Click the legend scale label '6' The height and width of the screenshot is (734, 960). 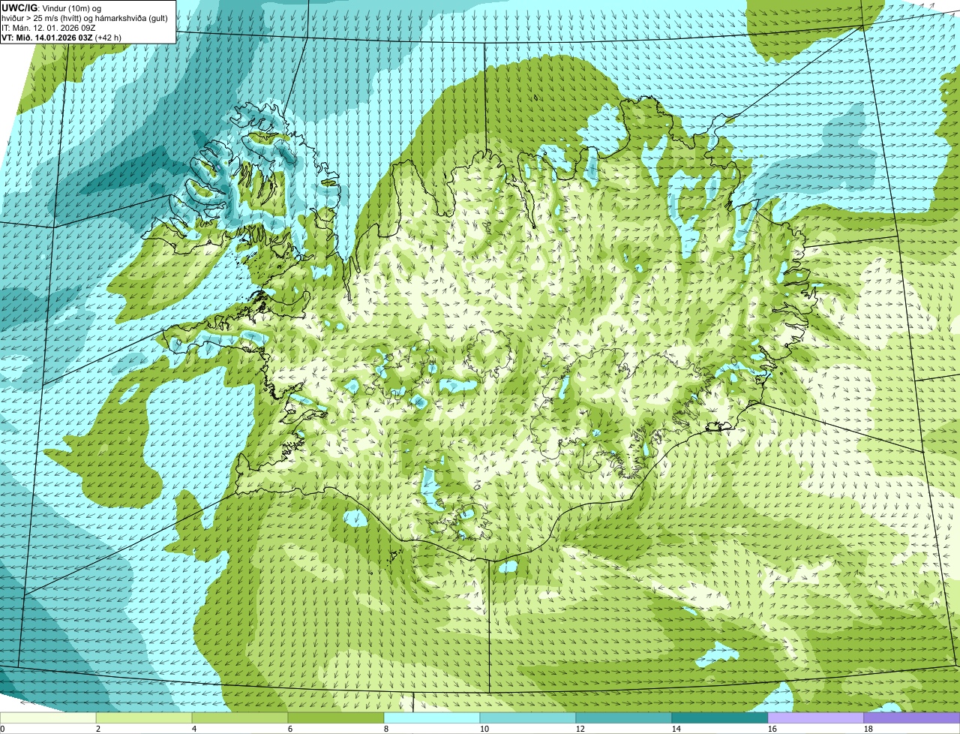point(290,729)
